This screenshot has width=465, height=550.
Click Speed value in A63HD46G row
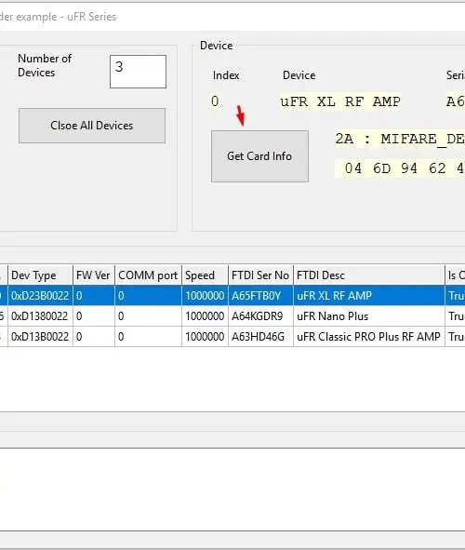(x=205, y=337)
